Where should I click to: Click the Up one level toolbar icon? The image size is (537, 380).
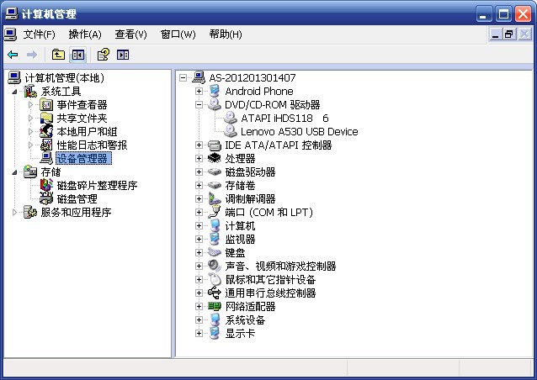(58, 55)
